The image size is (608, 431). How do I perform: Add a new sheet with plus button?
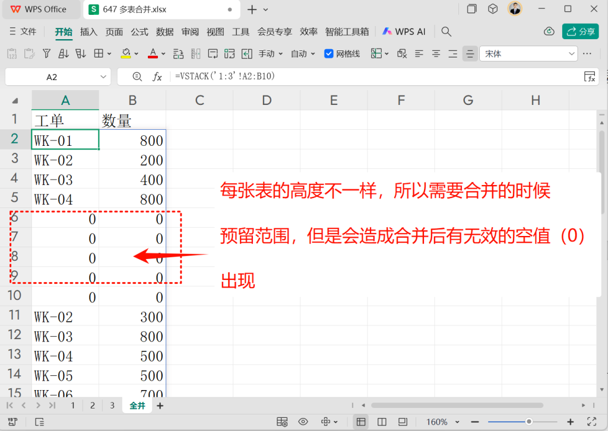[160, 406]
